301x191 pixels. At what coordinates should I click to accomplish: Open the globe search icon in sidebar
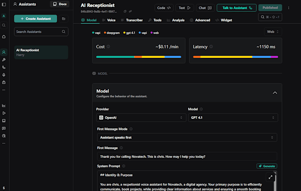4,136
